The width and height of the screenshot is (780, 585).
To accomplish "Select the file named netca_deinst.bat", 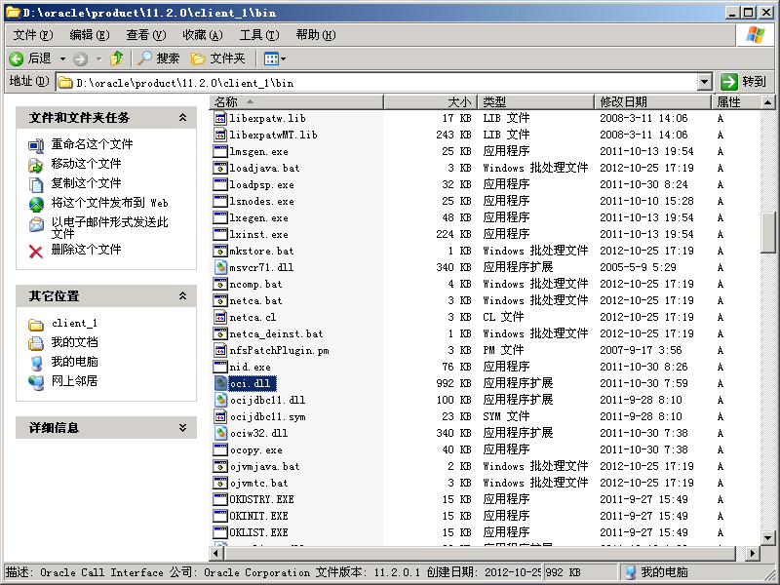I will 276,333.
